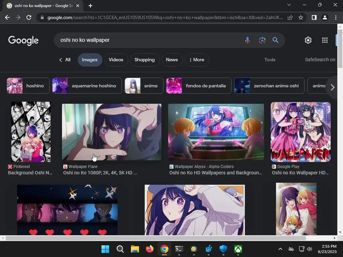The height and width of the screenshot is (257, 343).
Task: Open the Wallpaper Abyss concert thumbnail
Action: tap(216, 132)
